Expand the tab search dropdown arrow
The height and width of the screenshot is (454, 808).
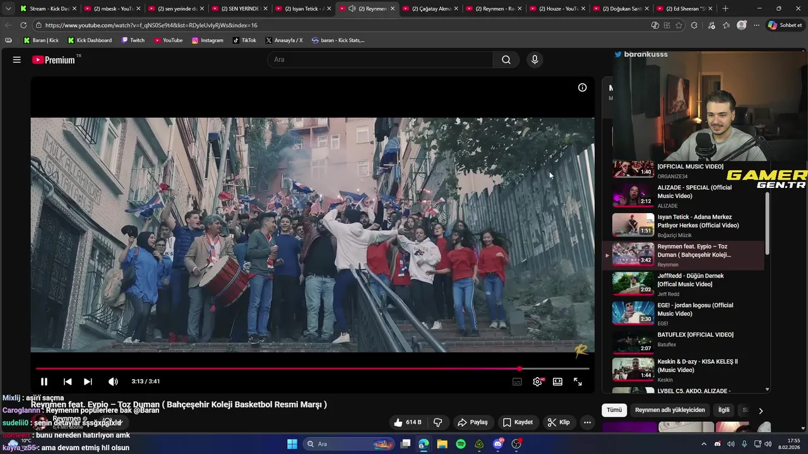pyautogui.click(x=8, y=9)
